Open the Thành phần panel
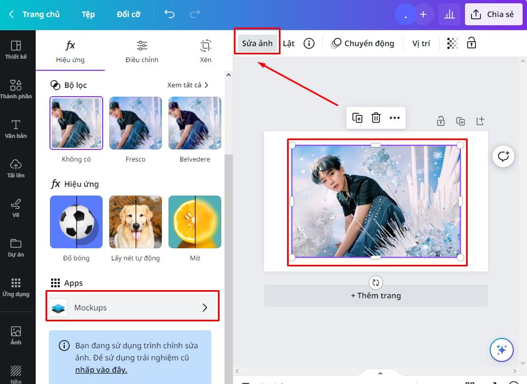Screen dimensions: 527x384 point(16,89)
